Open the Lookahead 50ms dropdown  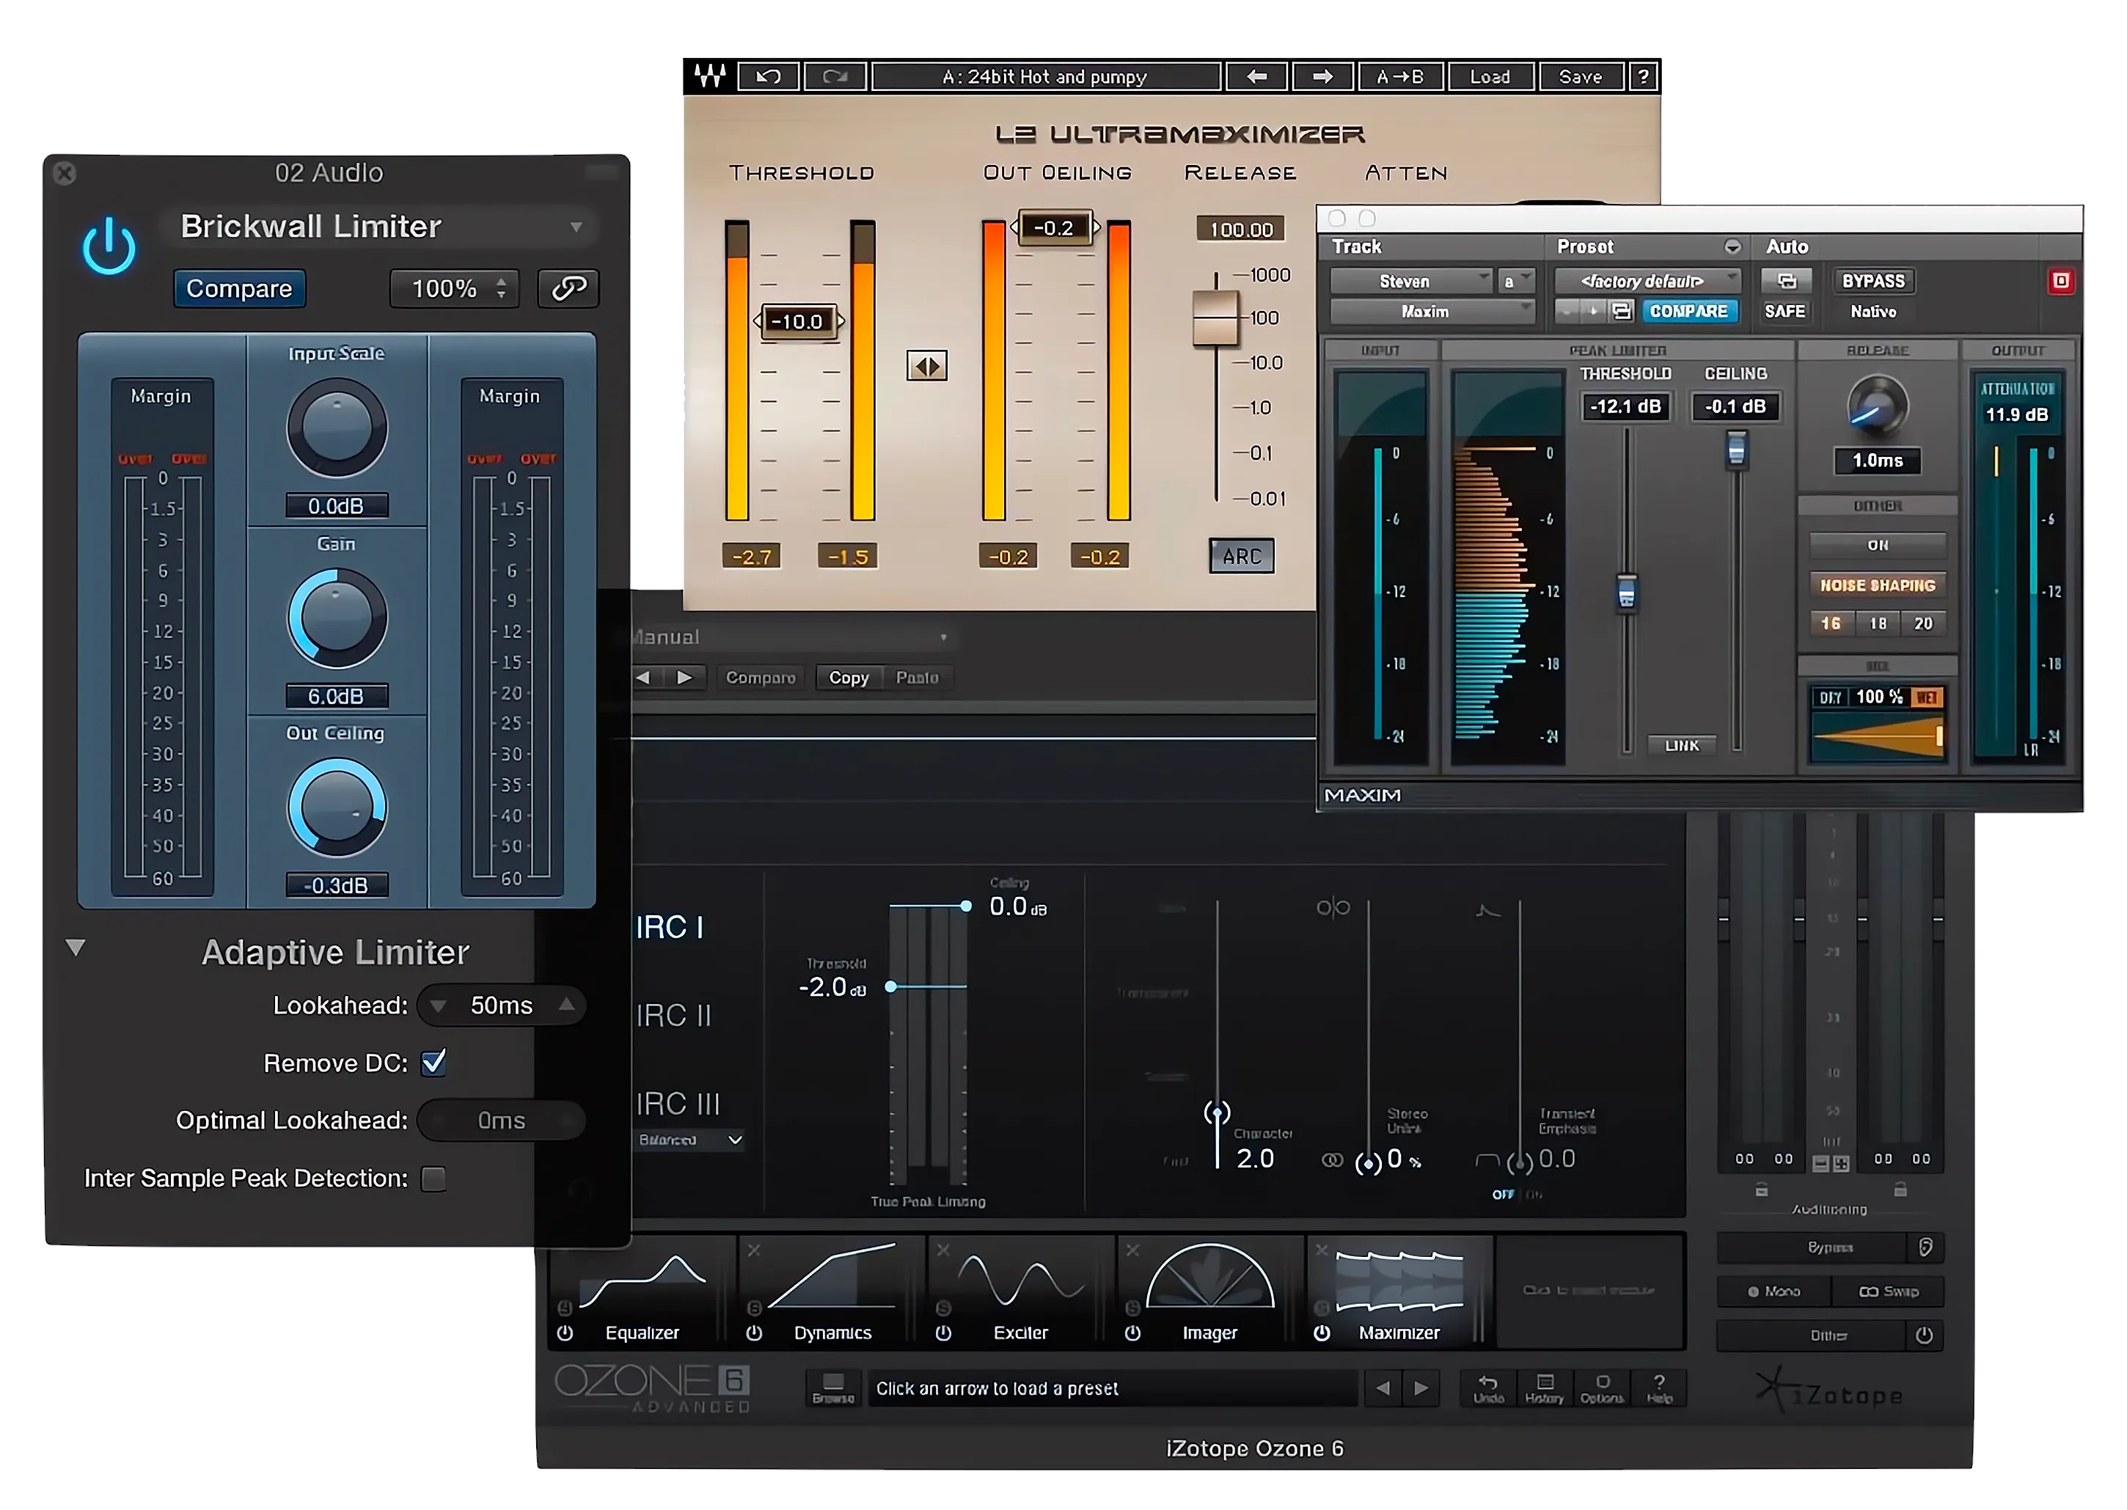click(x=501, y=1005)
